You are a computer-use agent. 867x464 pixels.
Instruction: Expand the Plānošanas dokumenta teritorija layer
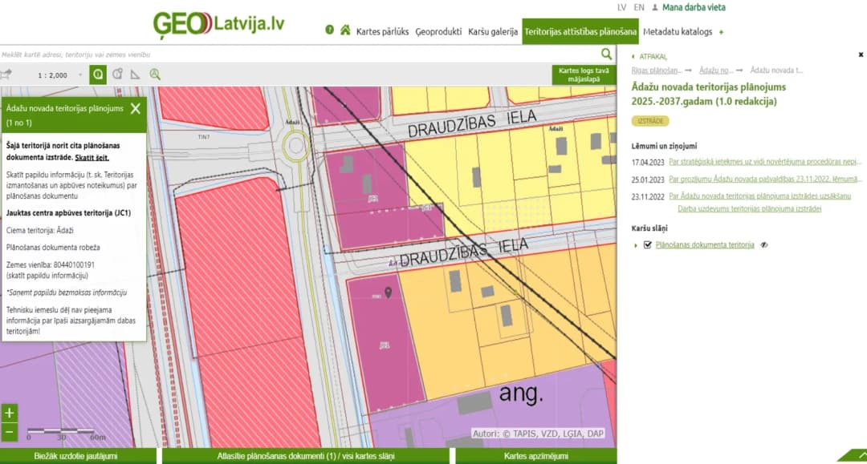[x=635, y=245]
